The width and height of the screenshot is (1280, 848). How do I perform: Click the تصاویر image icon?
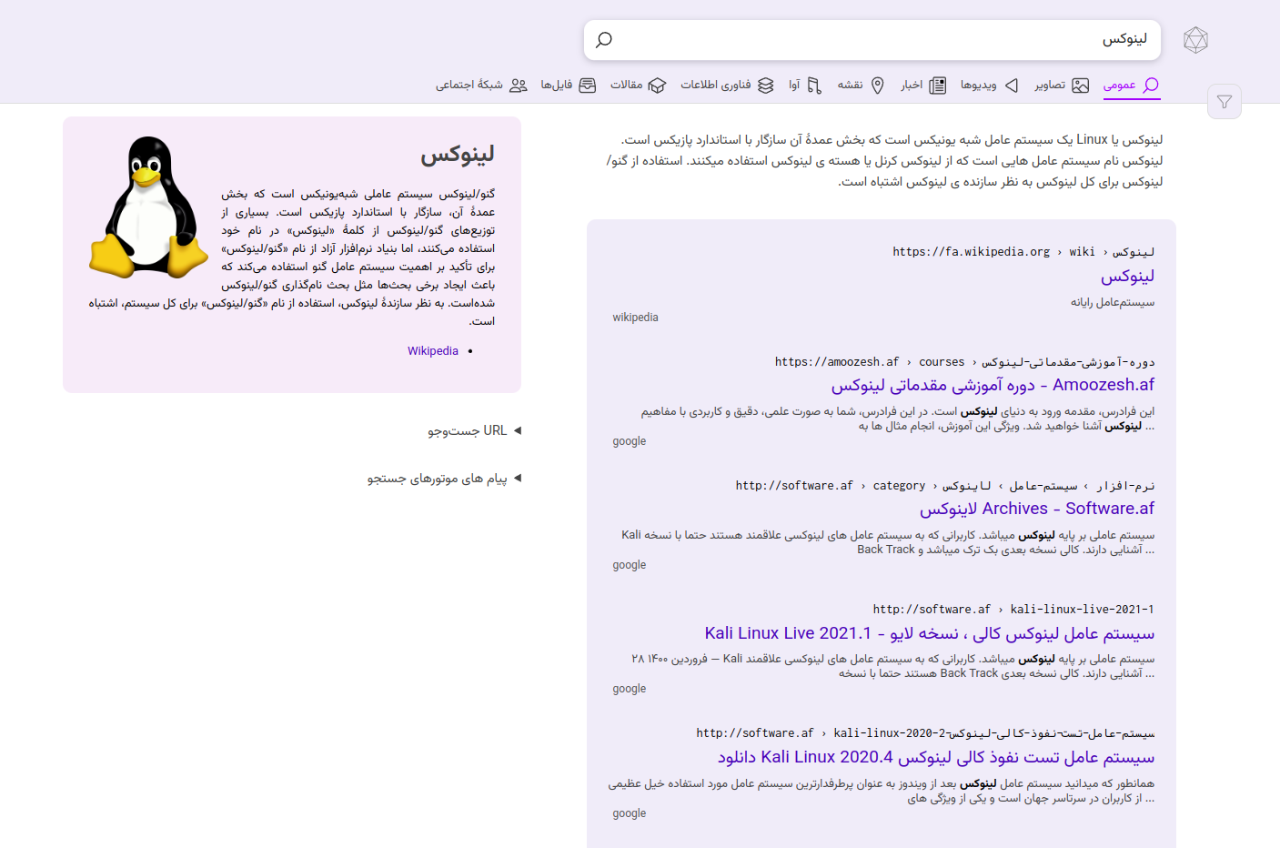click(x=1080, y=85)
